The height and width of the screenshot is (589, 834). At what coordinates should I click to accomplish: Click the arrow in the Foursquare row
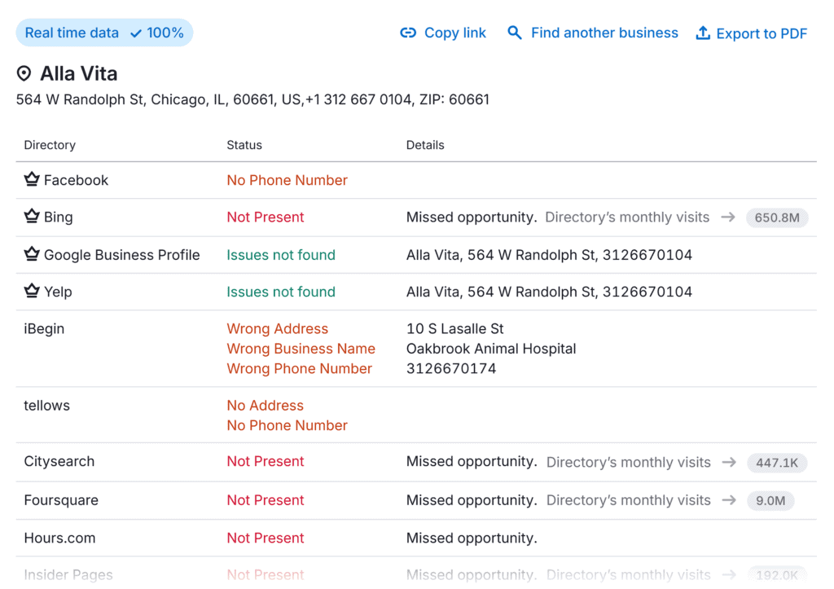728,500
